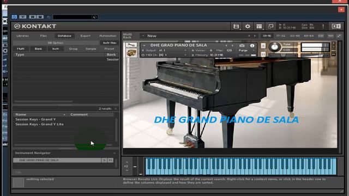
Task: Go to previous multi rack preset arrow
Action: [x=249, y=36]
